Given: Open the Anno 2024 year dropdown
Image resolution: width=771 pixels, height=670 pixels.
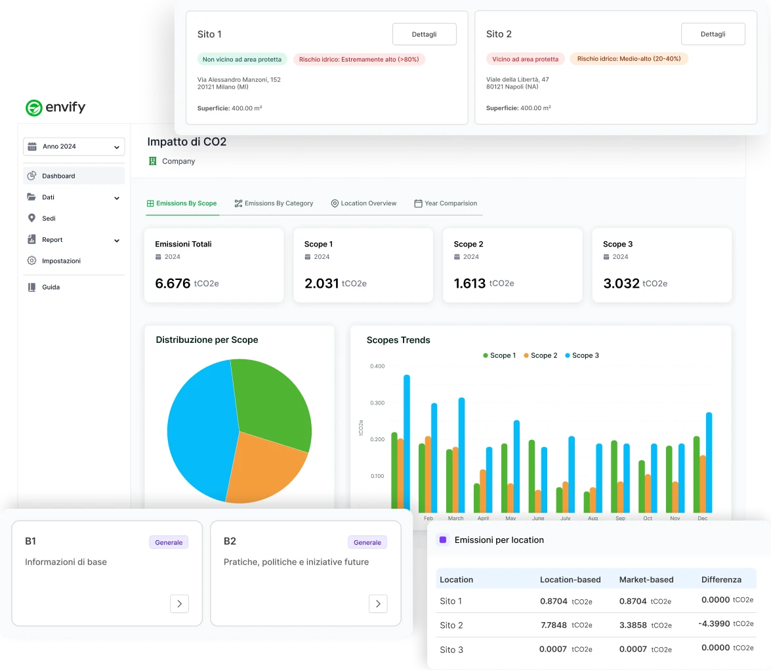Looking at the screenshot, I should tap(117, 146).
